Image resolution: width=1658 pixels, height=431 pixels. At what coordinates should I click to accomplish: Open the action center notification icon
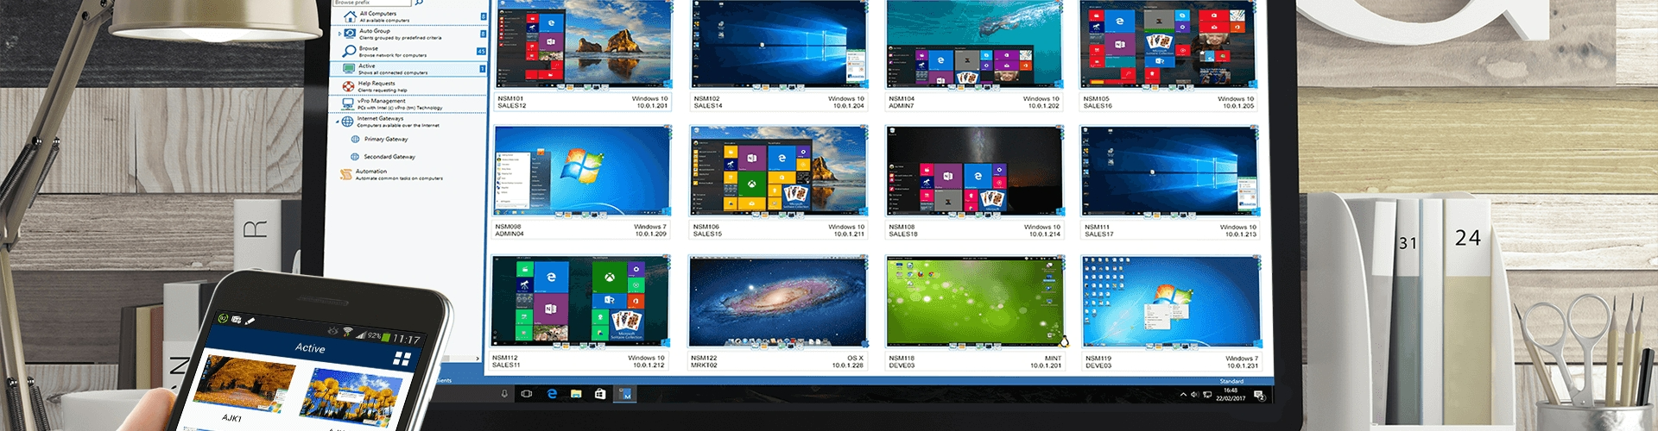pos(1259,395)
